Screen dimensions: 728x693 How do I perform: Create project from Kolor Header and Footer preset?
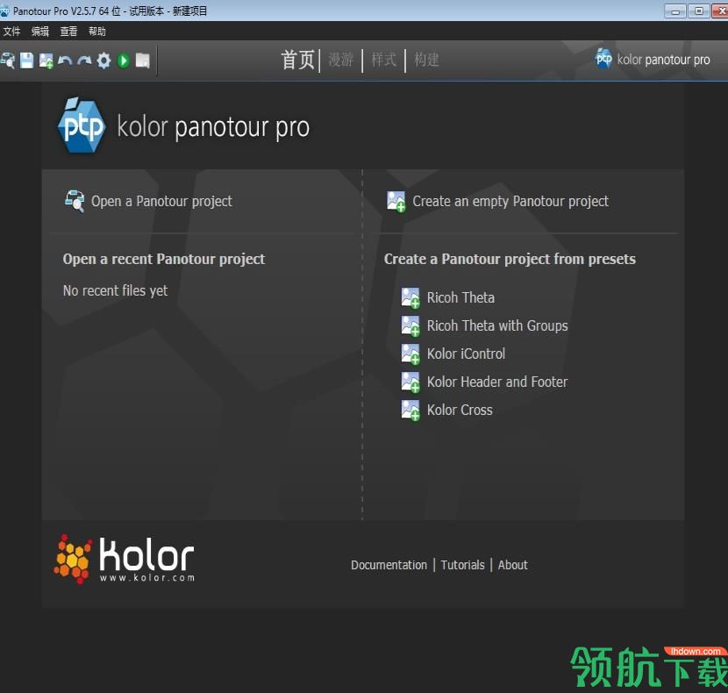coord(497,382)
